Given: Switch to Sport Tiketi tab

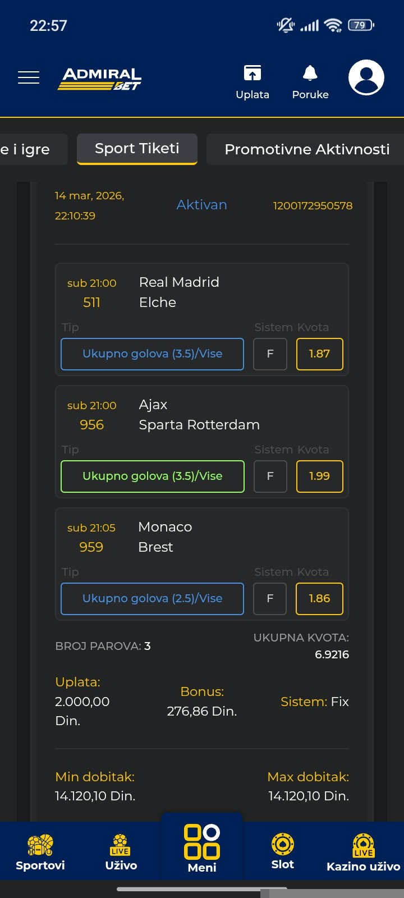Looking at the screenshot, I should pyautogui.click(x=137, y=149).
